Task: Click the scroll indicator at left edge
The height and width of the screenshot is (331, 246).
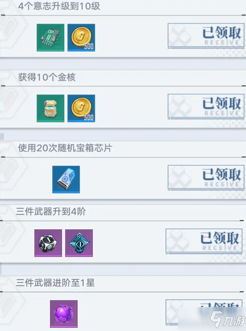Action: pyautogui.click(x=2, y=136)
